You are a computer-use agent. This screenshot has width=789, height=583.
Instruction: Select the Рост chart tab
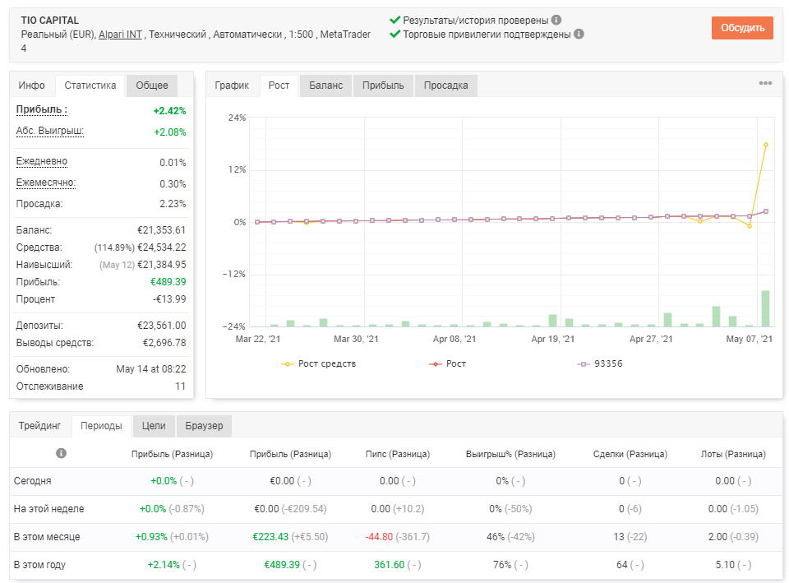(279, 85)
